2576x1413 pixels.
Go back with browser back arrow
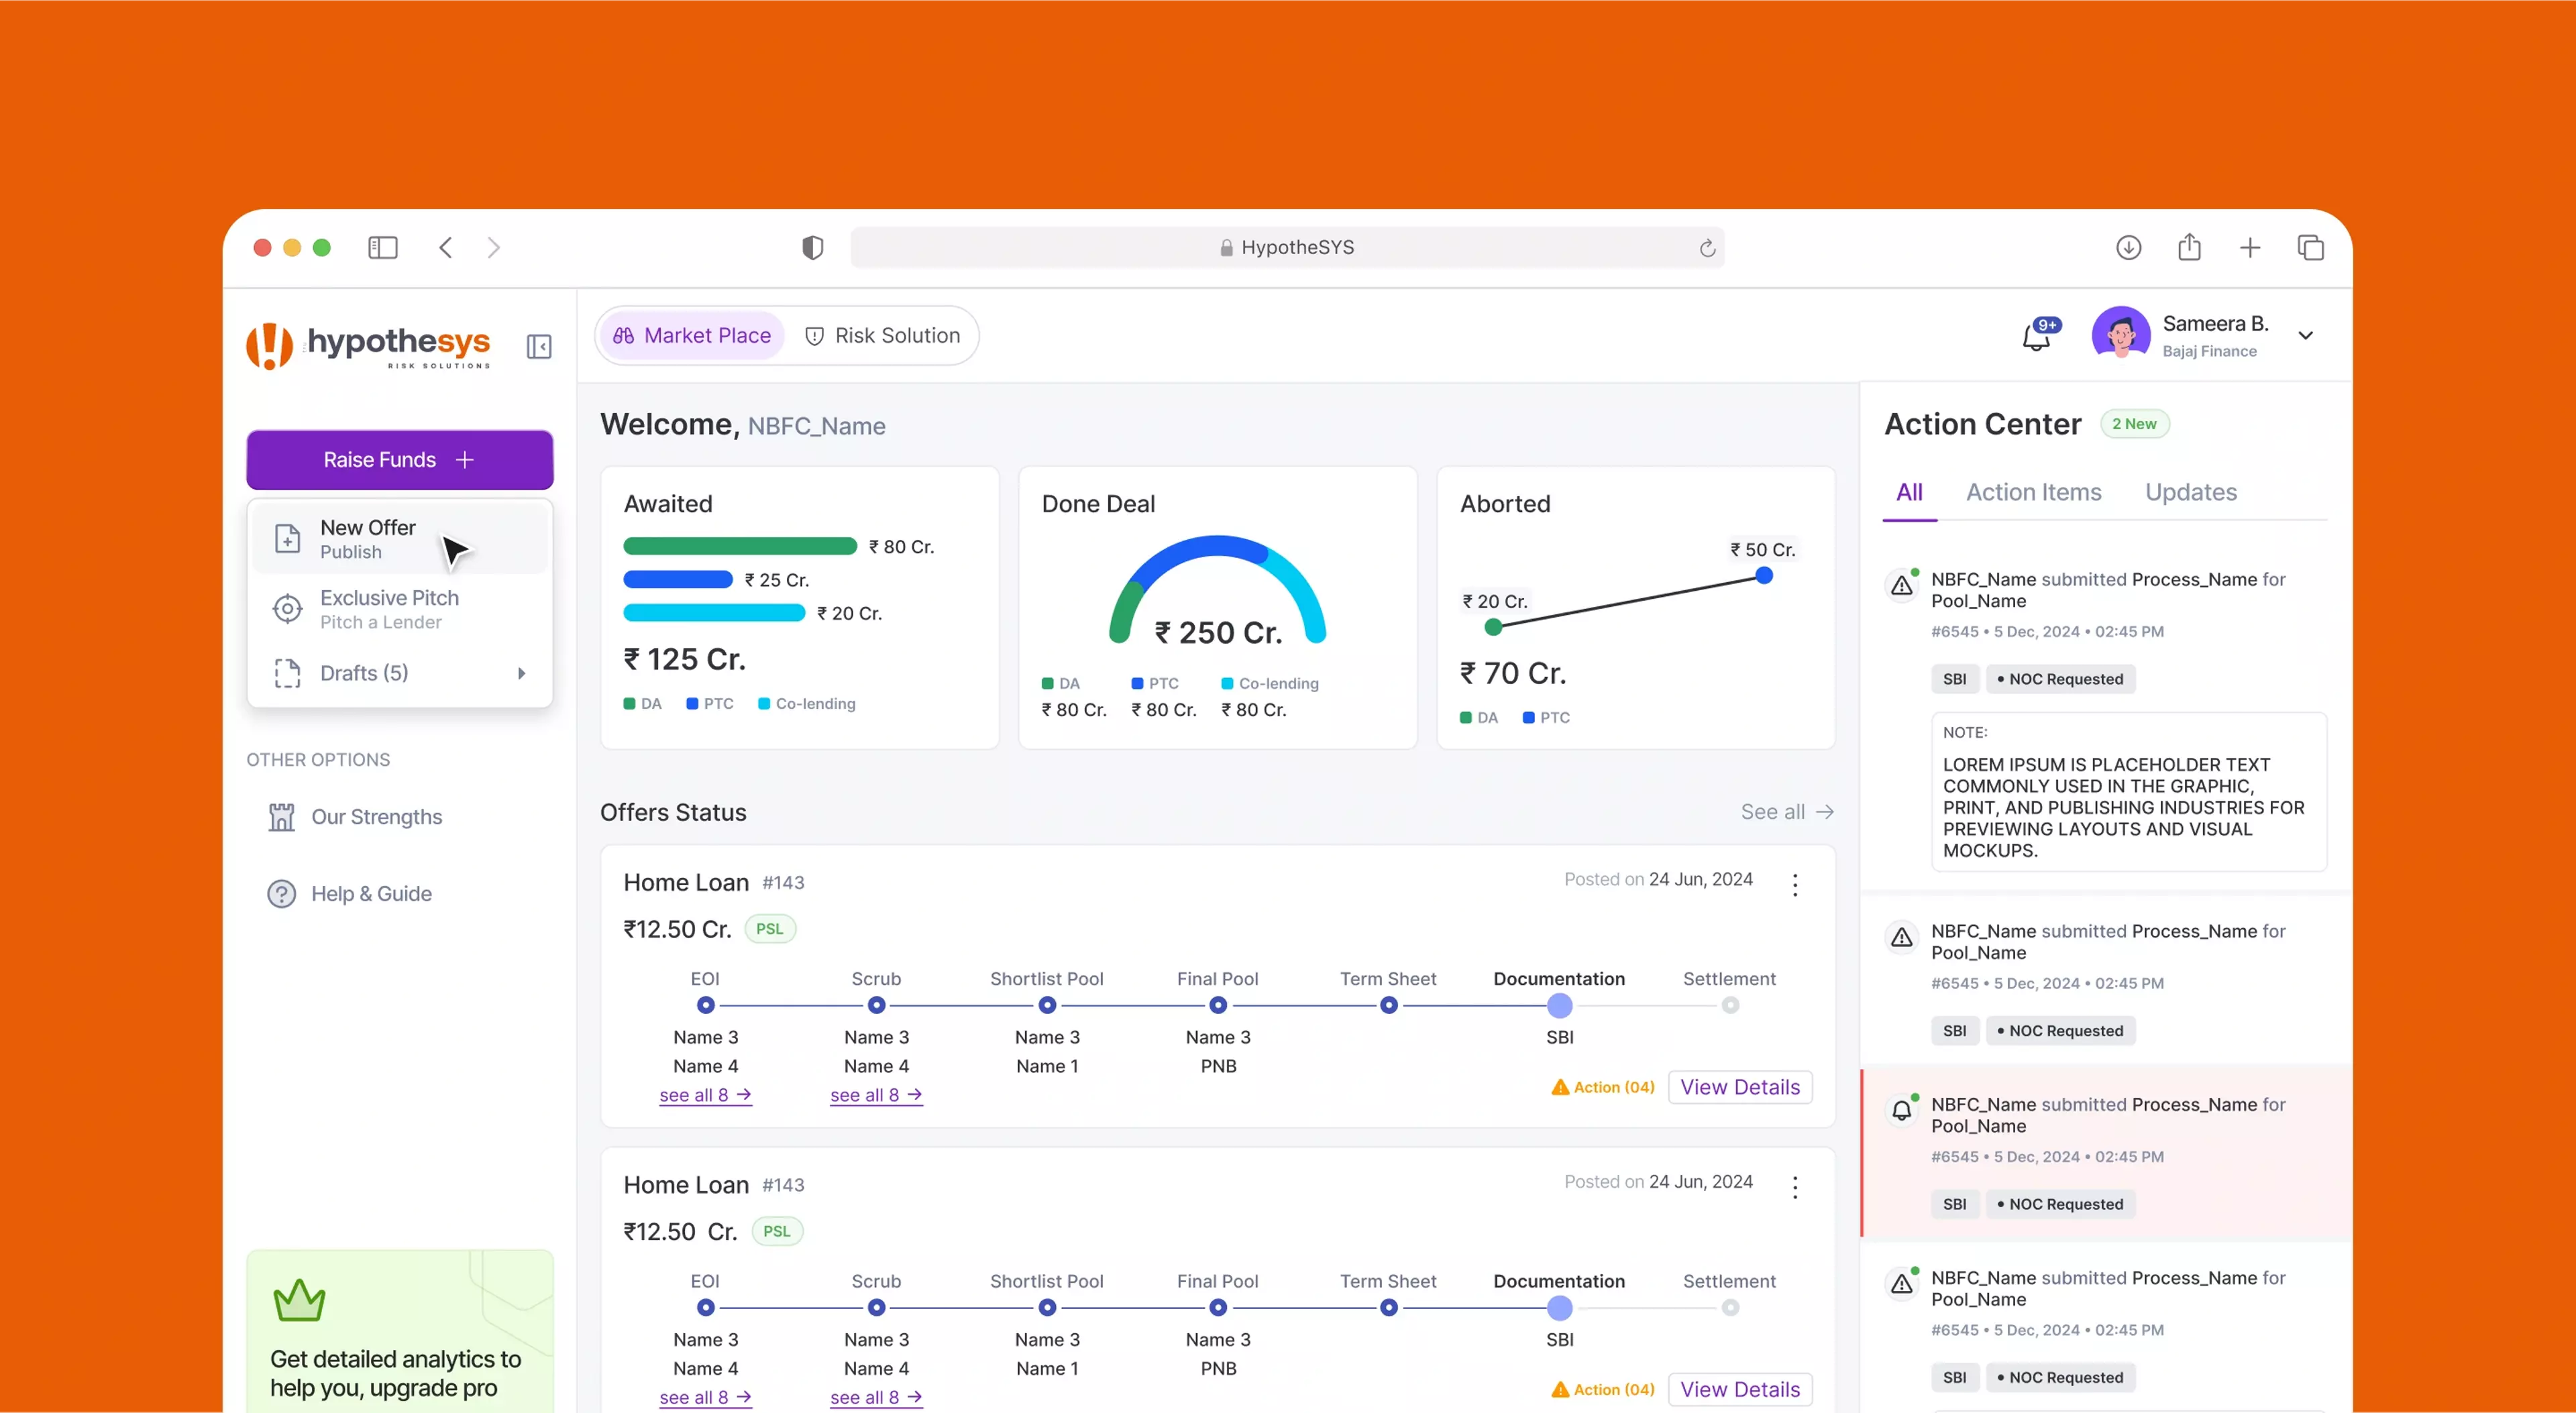446,247
